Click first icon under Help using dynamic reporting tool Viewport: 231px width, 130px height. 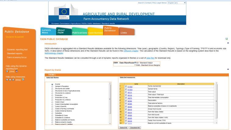[7, 72]
